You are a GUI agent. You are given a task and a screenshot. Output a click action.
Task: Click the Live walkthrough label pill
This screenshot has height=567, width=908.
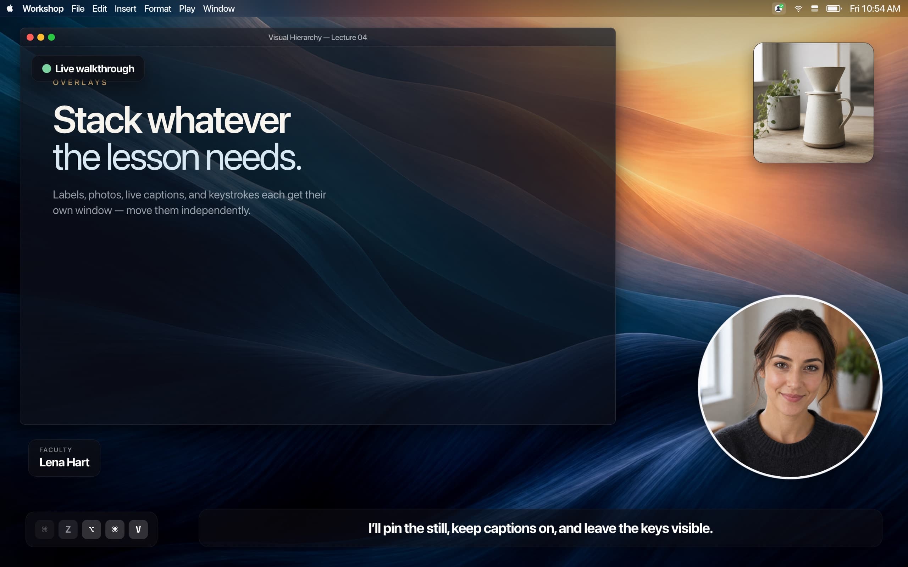coord(88,69)
